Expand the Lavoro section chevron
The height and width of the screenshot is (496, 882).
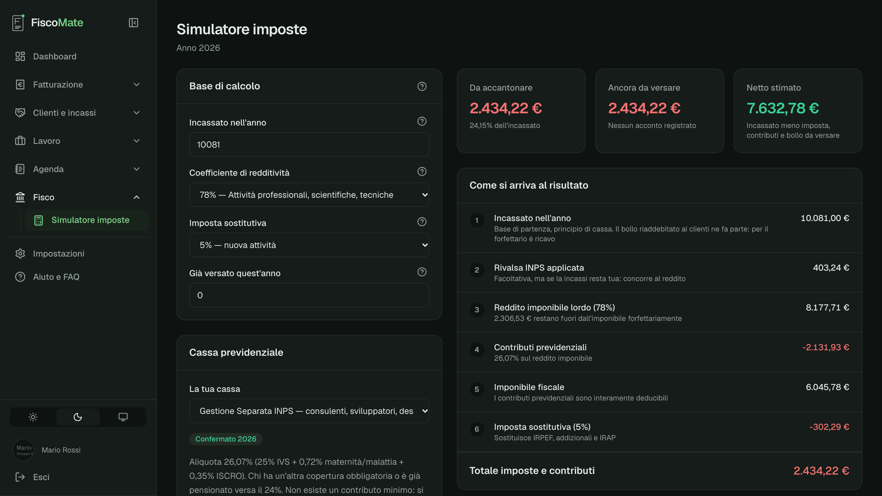point(137,141)
